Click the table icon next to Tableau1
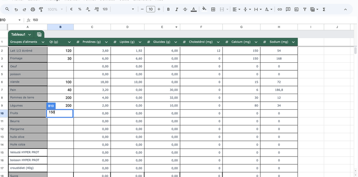Viewport: 358px width, 177px height. coord(39,35)
